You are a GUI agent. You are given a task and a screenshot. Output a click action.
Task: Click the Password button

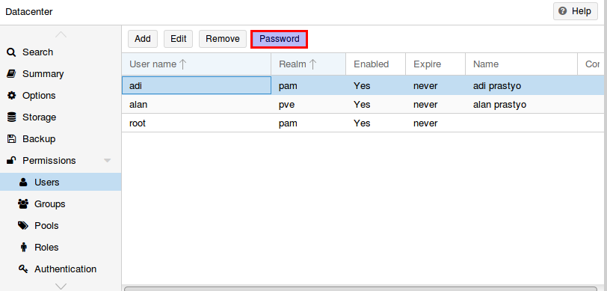coord(280,39)
